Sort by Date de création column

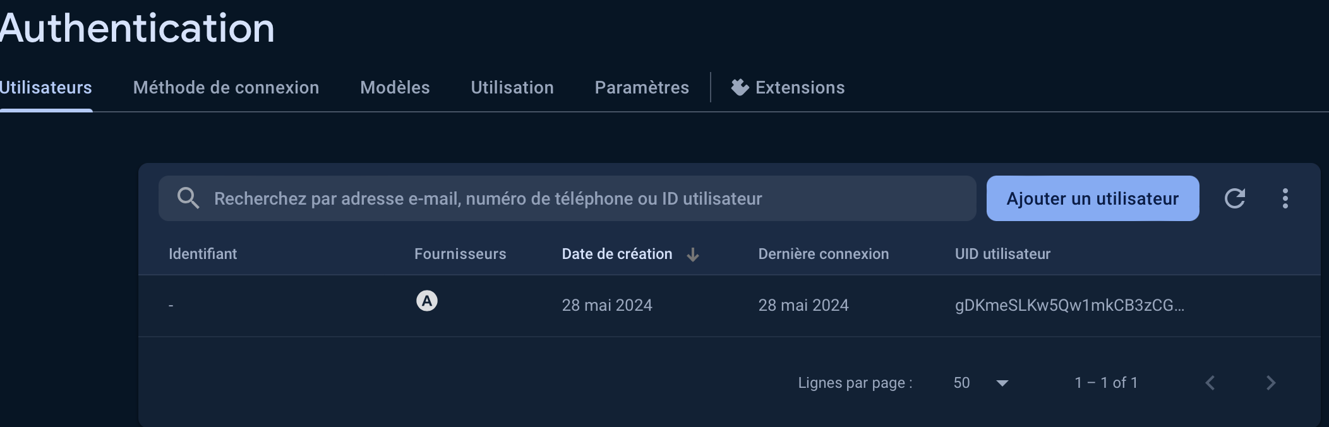(x=616, y=254)
